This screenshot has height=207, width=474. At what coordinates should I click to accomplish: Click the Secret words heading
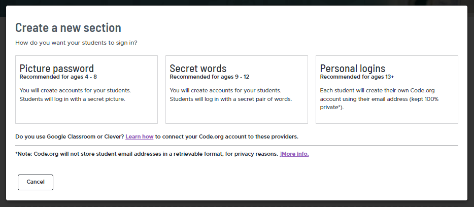pyautogui.click(x=198, y=68)
